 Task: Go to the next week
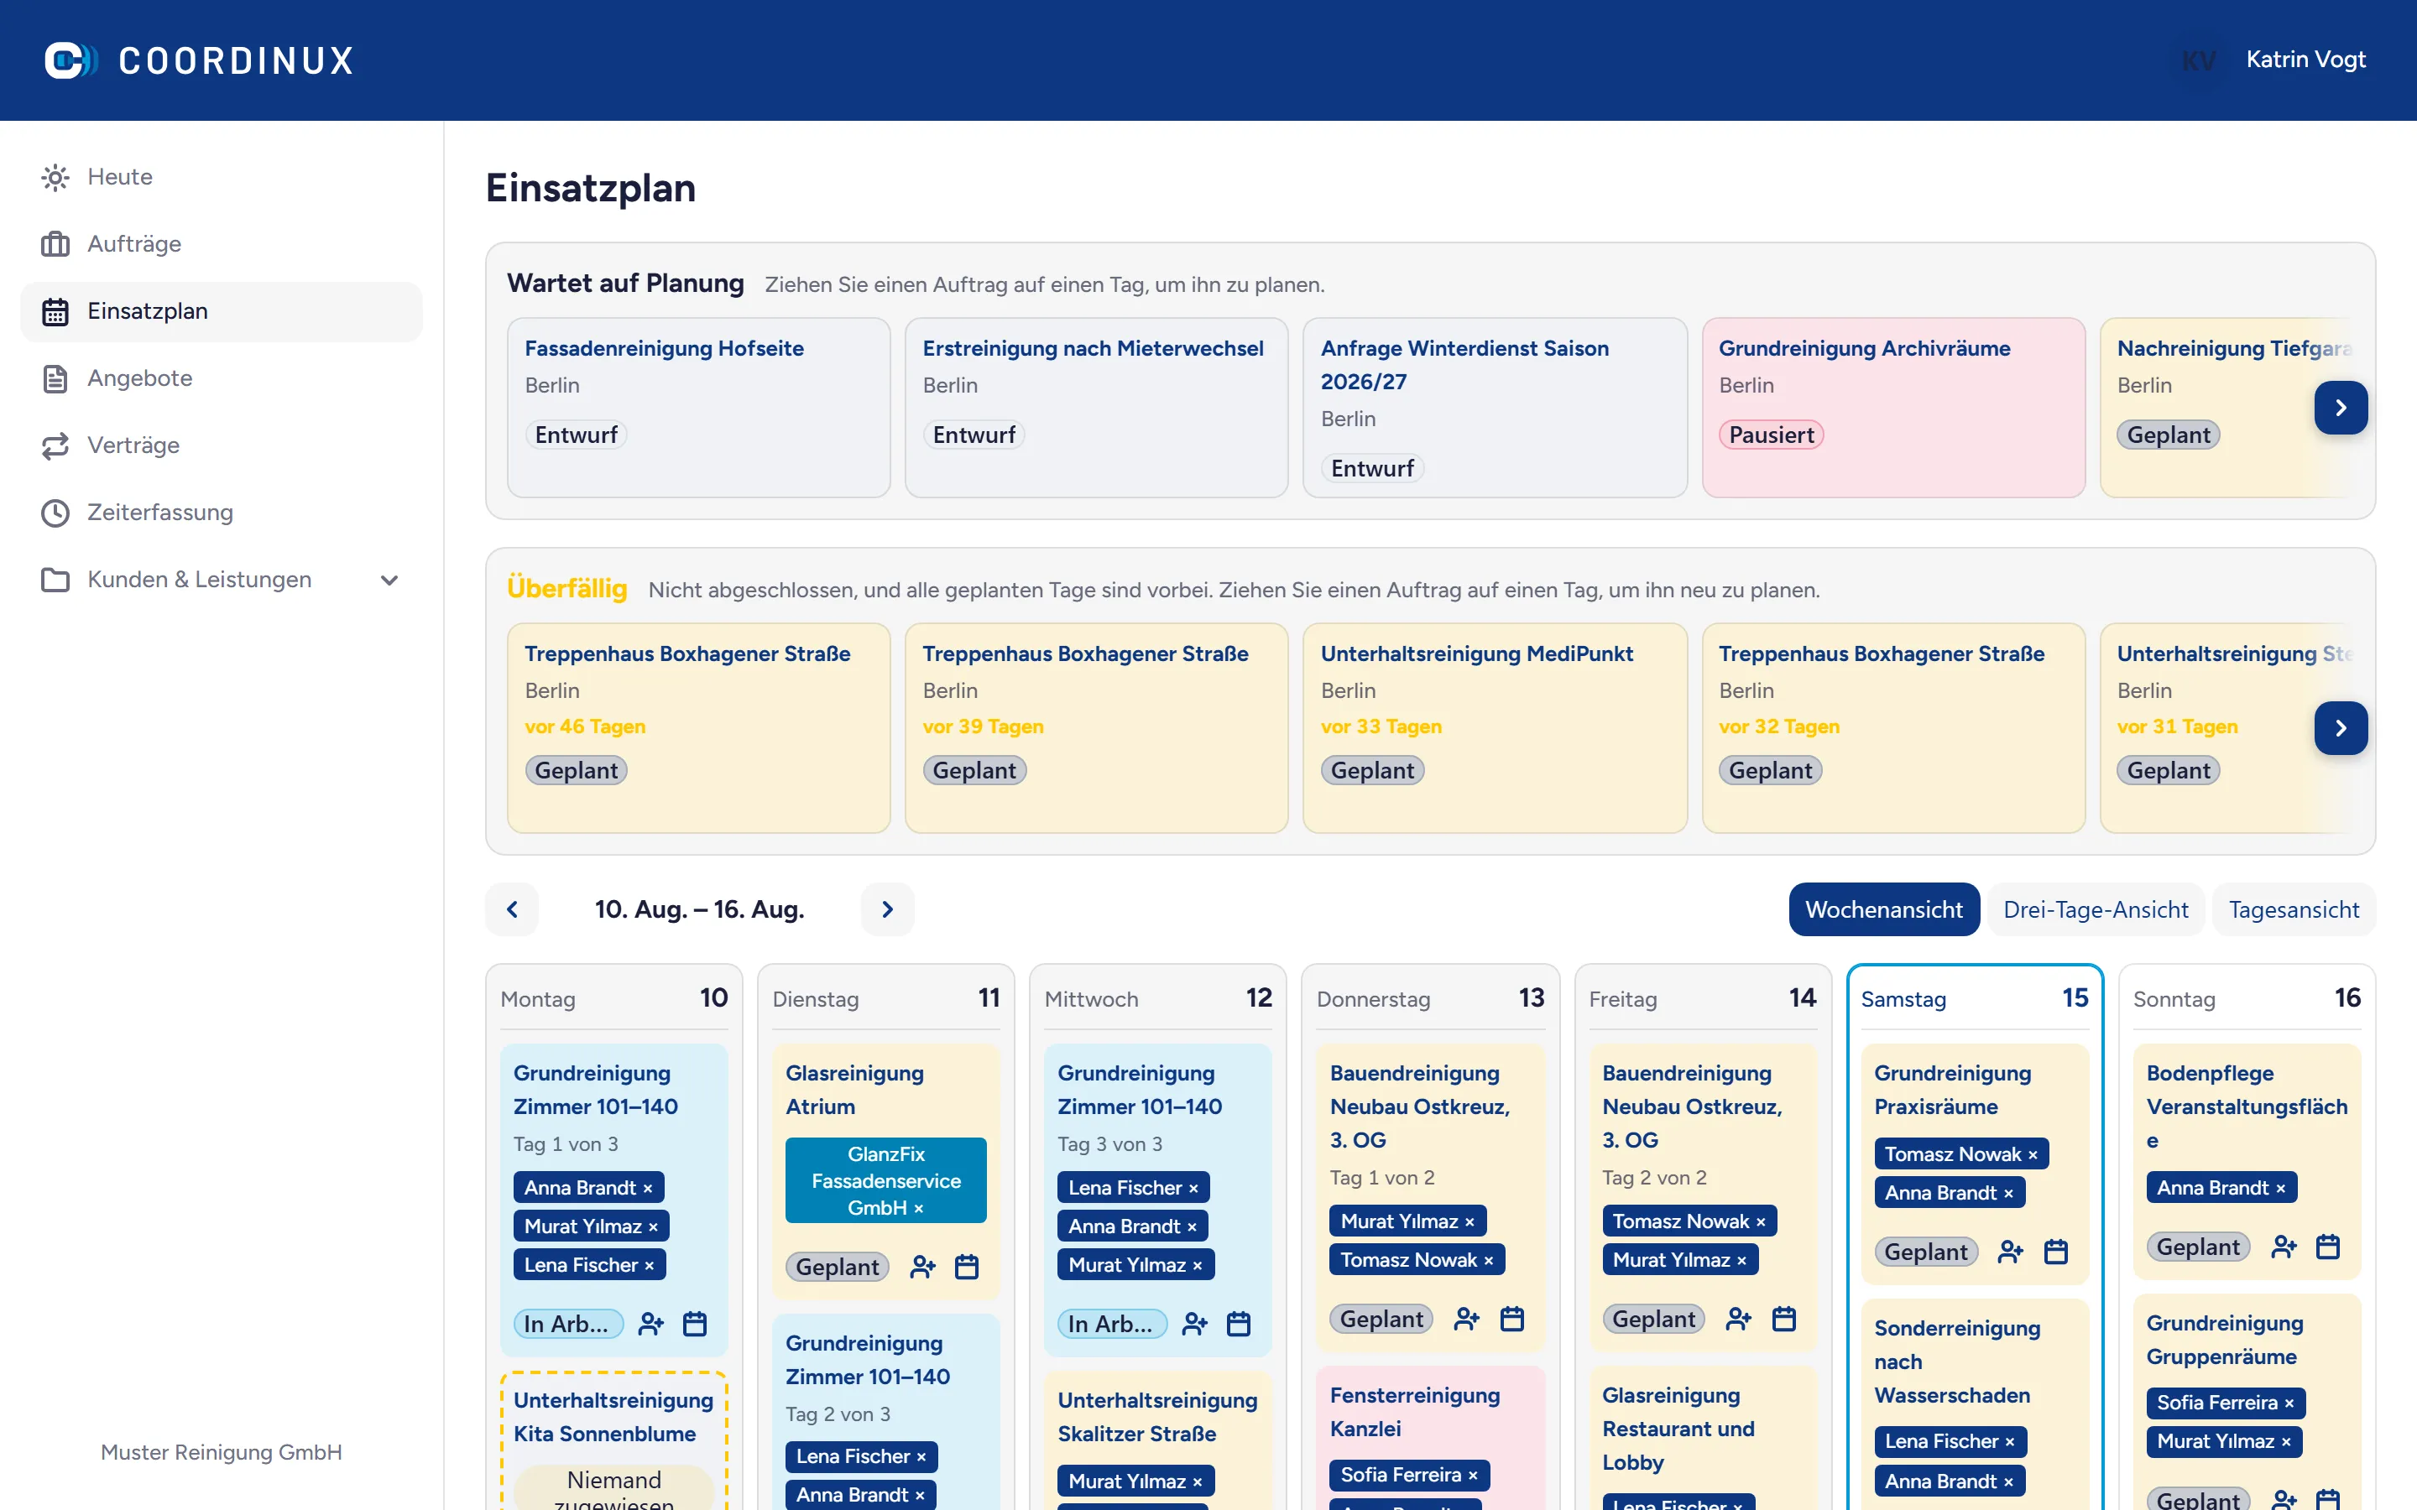click(887, 910)
